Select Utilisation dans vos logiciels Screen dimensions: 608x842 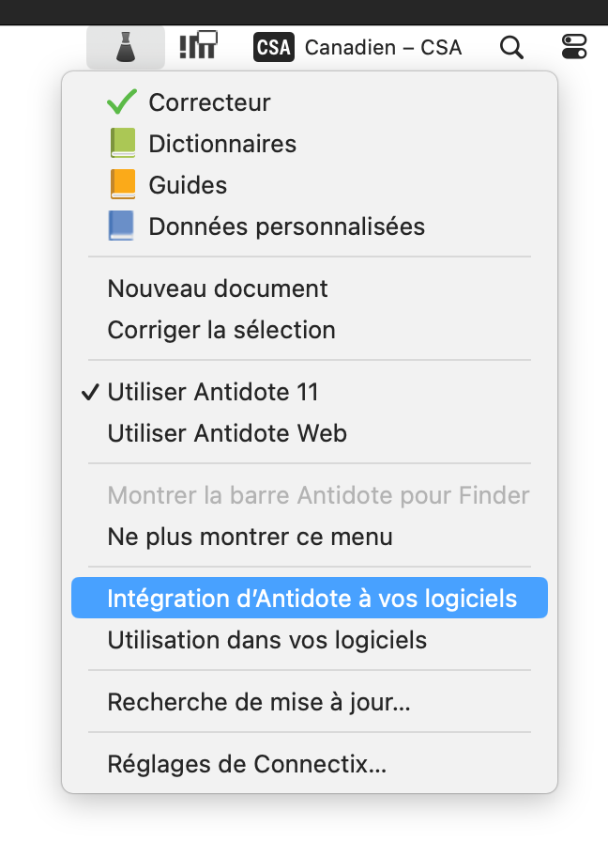coord(266,640)
